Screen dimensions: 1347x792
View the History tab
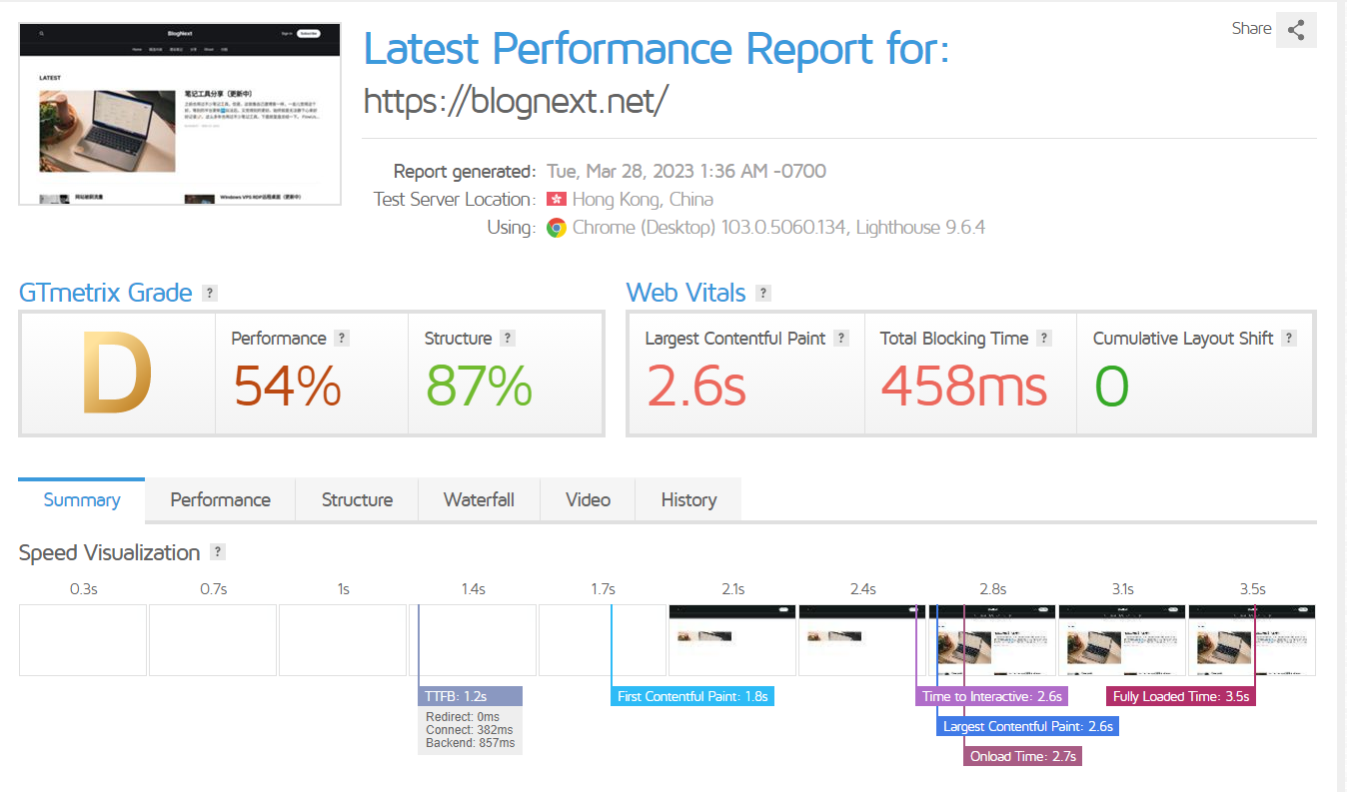point(688,499)
